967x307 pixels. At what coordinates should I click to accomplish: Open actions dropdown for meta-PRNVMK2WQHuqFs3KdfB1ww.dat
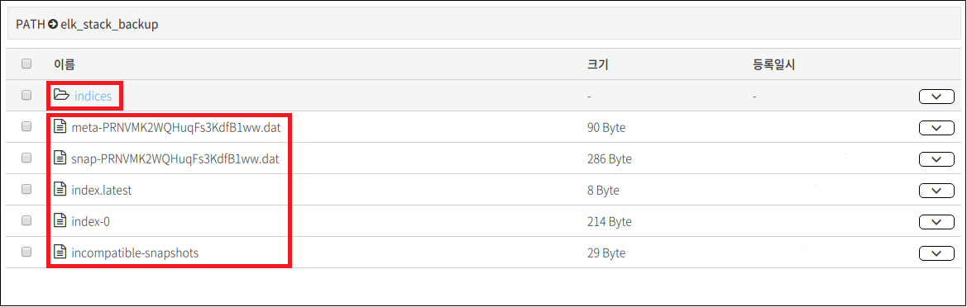936,128
